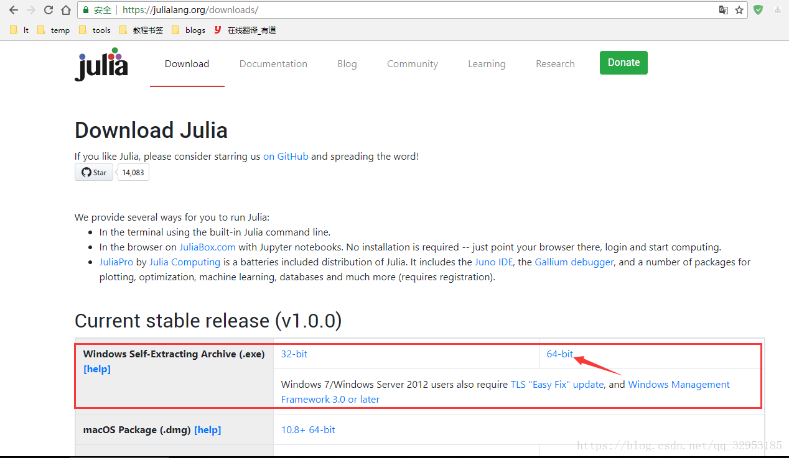This screenshot has width=789, height=458.
Task: Click the Julia logo
Action: (101, 64)
